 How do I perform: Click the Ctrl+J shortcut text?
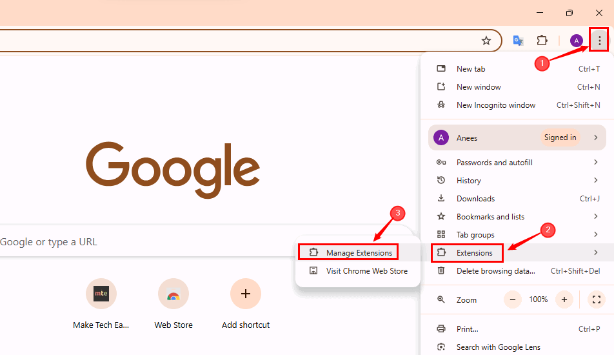pos(589,199)
